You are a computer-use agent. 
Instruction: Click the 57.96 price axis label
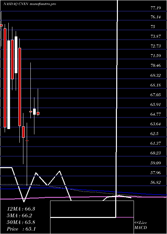pos(156,173)
